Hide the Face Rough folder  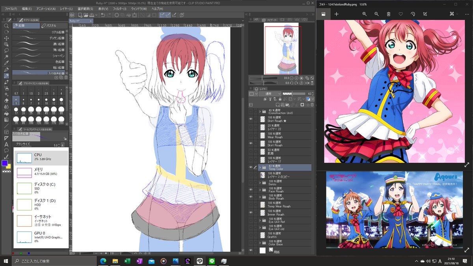point(251,190)
